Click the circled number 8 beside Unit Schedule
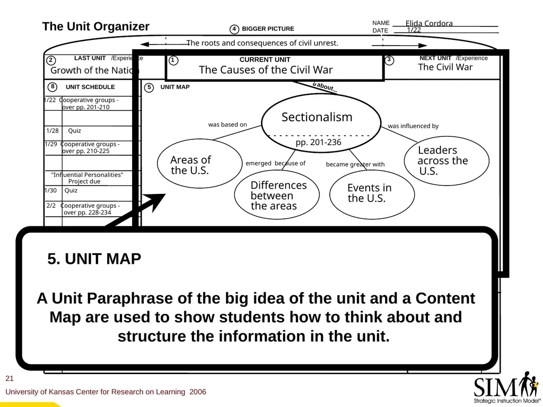Viewport: 543px width, 407px height. [x=52, y=86]
